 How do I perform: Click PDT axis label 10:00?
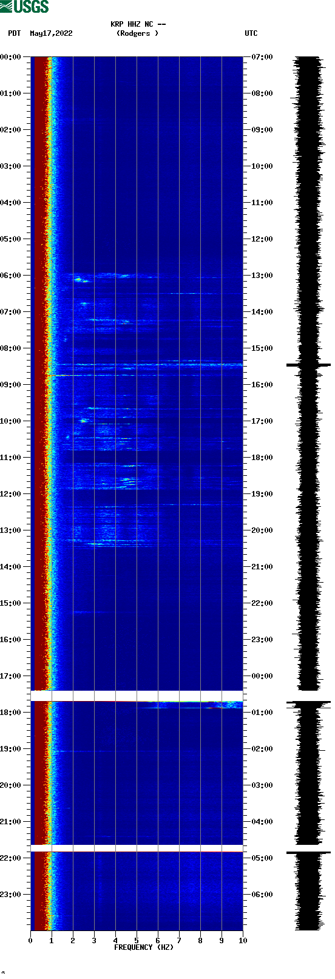coord(11,421)
